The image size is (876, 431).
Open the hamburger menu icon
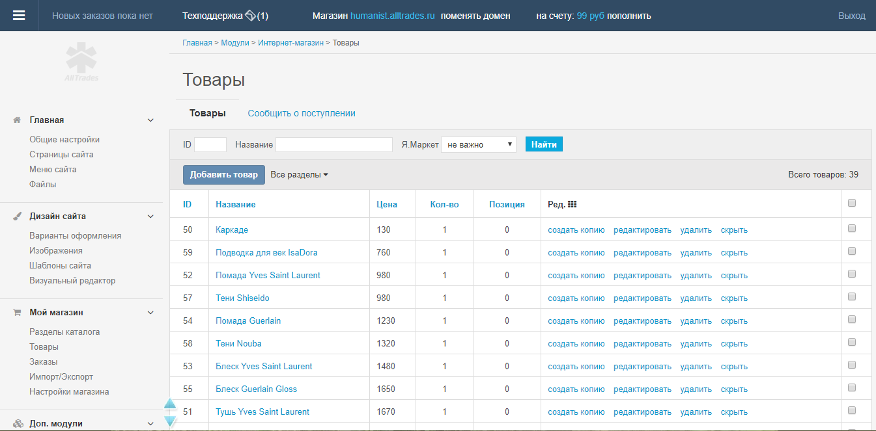click(19, 16)
